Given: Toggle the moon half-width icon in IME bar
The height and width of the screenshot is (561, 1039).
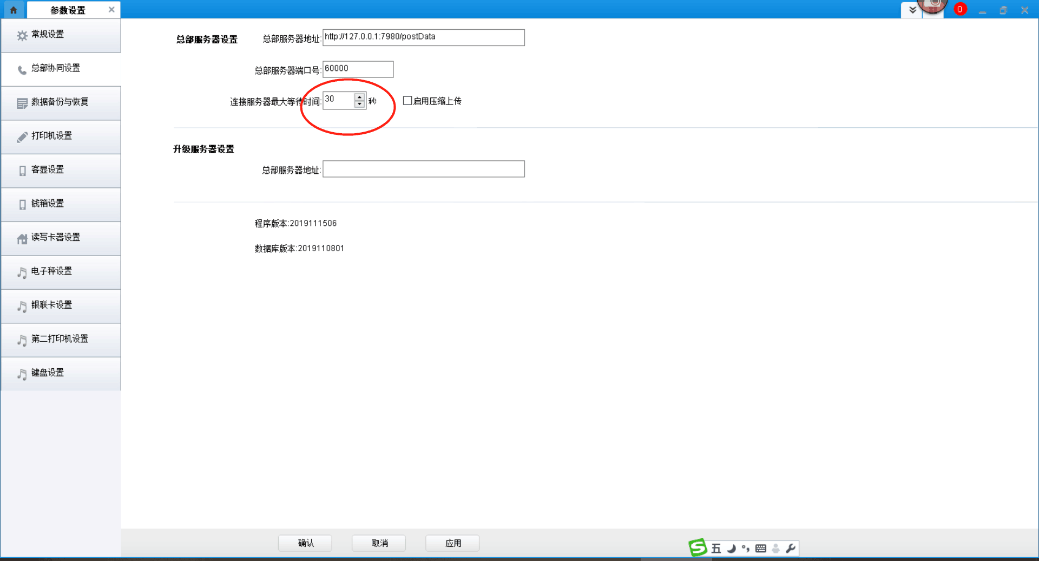Looking at the screenshot, I should click(731, 549).
